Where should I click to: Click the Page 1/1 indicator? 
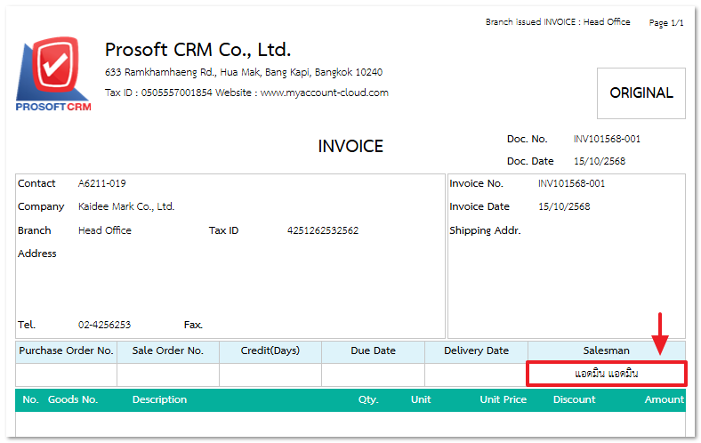point(665,22)
